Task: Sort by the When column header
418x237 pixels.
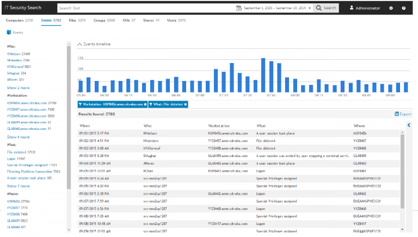Action: [84, 126]
